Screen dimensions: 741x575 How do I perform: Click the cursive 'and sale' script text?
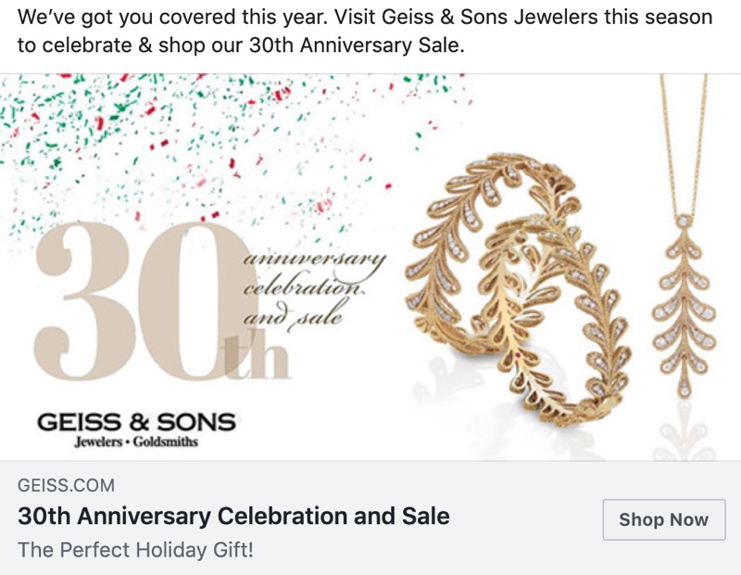293,316
